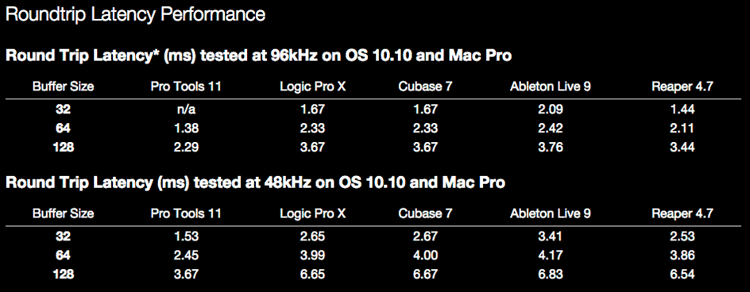Select the 2.09 Ableton Live 9 value
Screen dimensions: 750x292
(550, 109)
